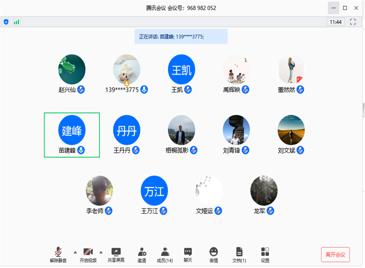Select 刘文斌's desert road avatar
This screenshot has width=365, height=268.
(x=291, y=130)
